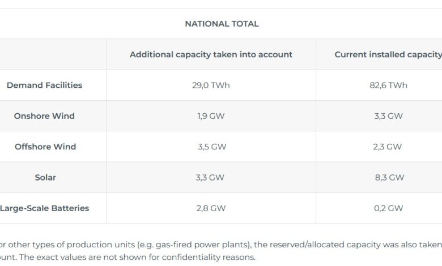
Task: Select the 2,3 GW offshore installed cell
Action: click(387, 147)
